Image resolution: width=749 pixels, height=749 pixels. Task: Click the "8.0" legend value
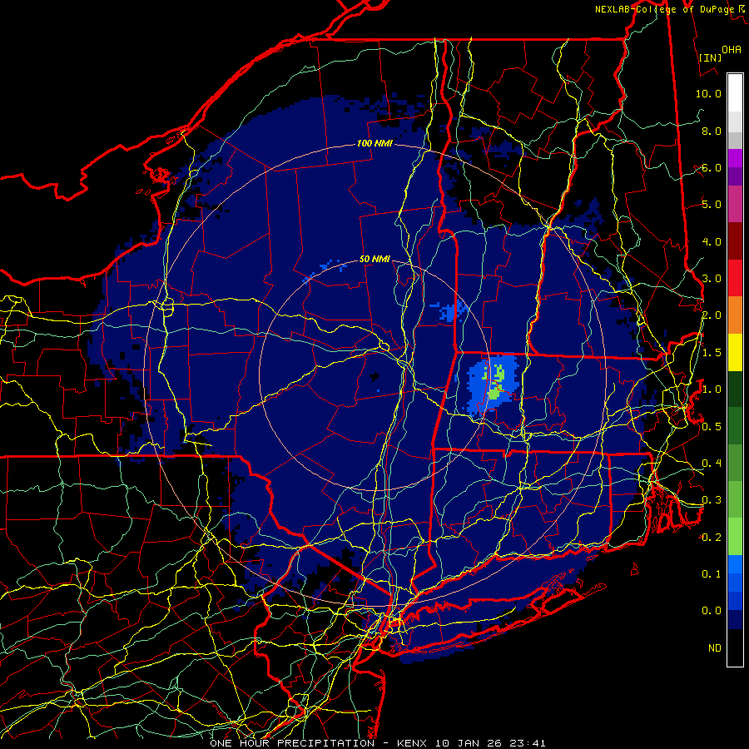tap(712, 131)
